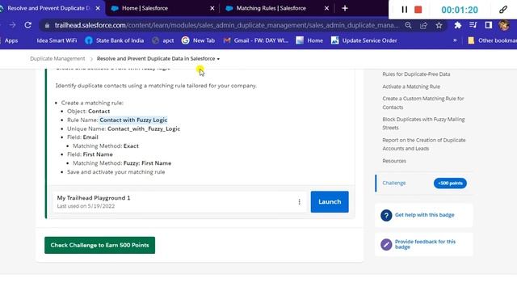Open the Chrome profile avatar
This screenshot has height=291, width=517.
click(x=504, y=25)
